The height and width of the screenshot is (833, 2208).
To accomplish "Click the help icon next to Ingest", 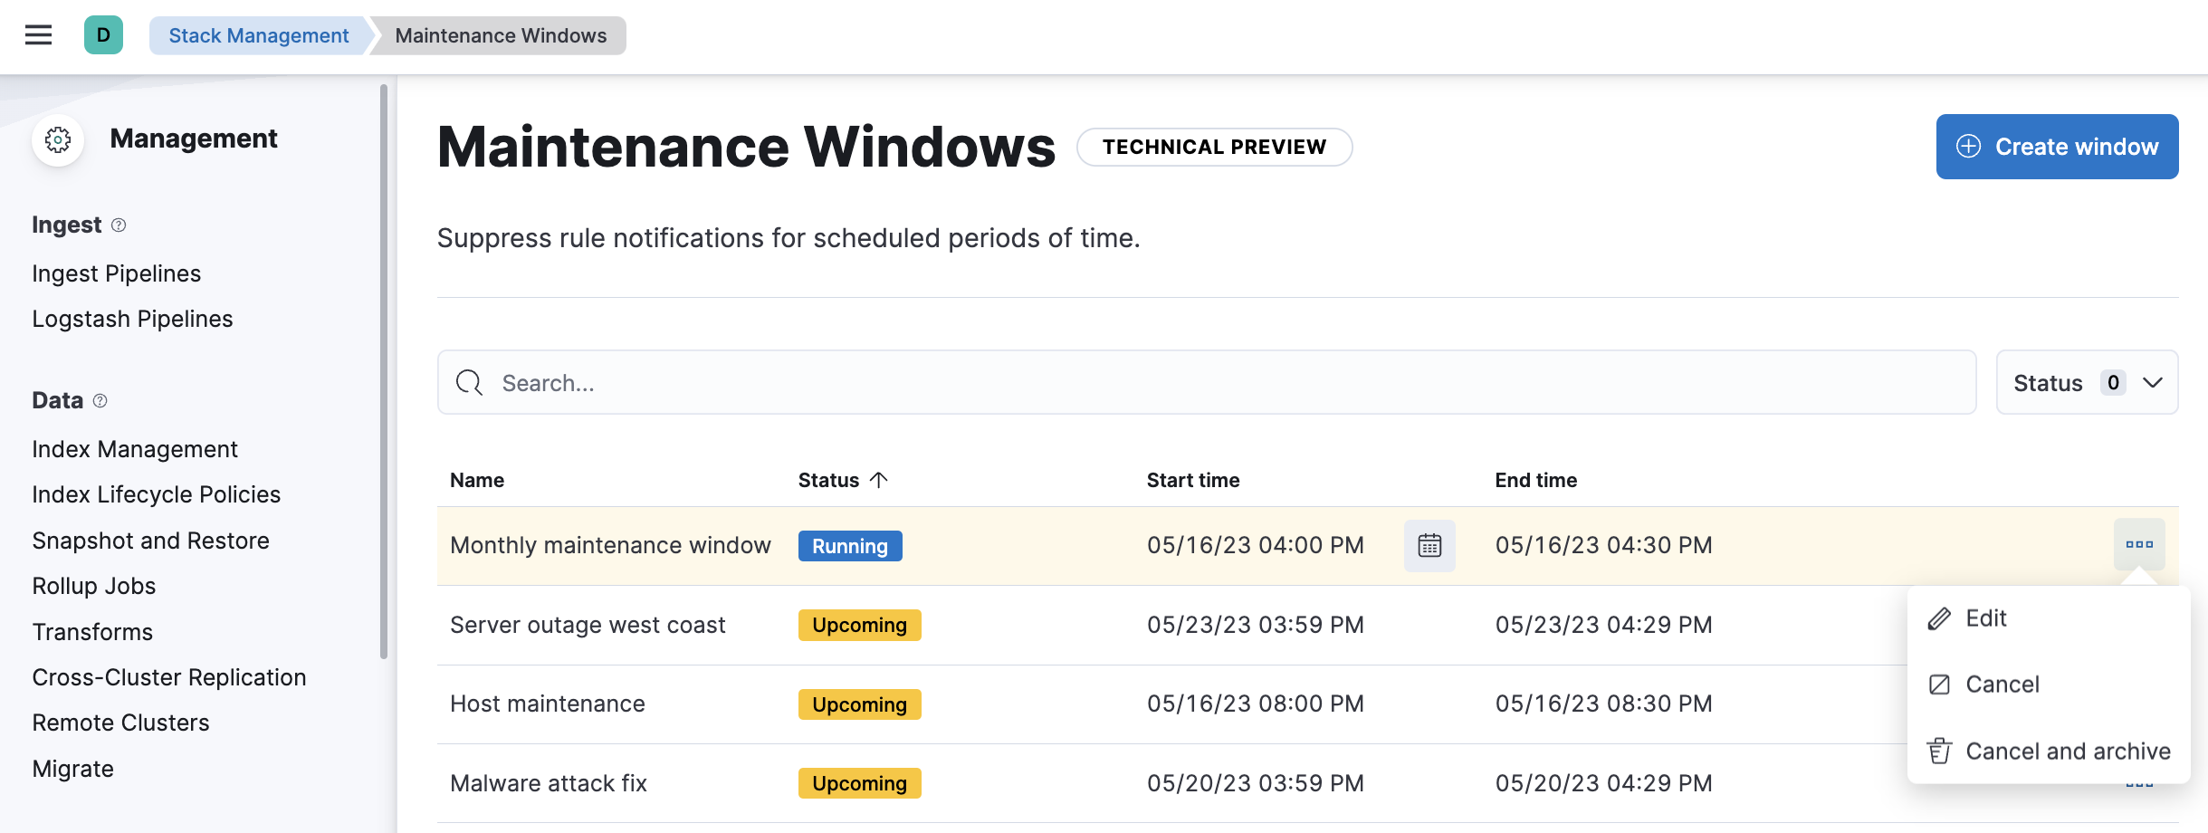I will coord(119,225).
